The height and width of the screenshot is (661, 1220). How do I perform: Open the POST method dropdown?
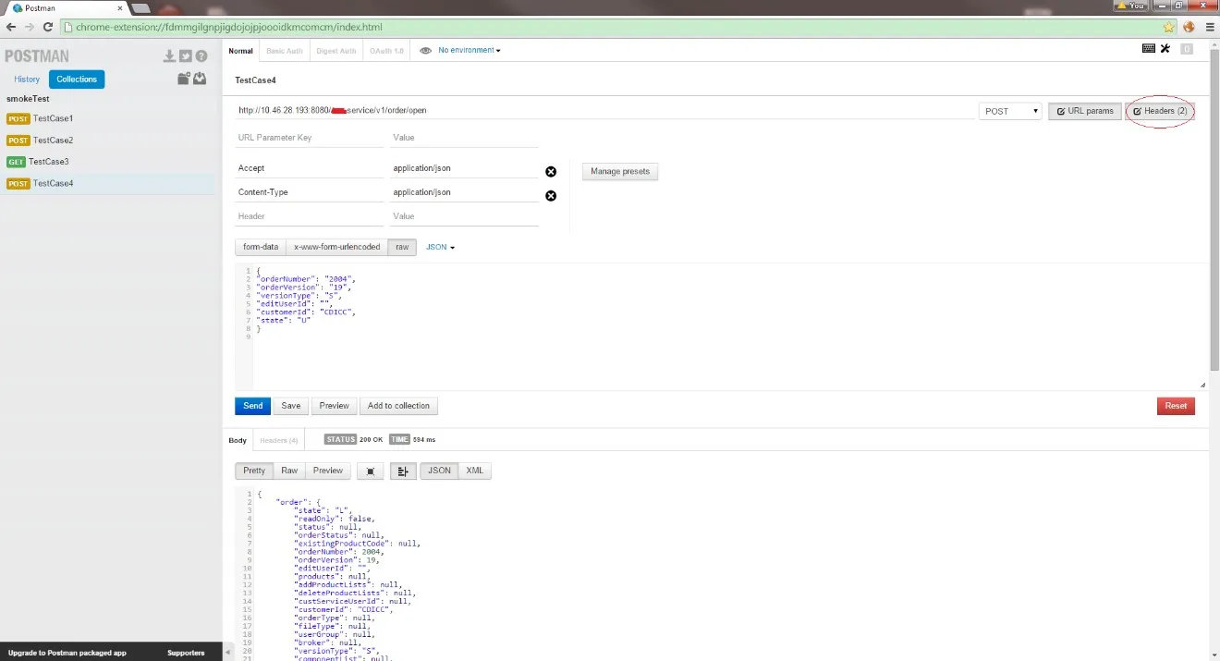point(1010,111)
